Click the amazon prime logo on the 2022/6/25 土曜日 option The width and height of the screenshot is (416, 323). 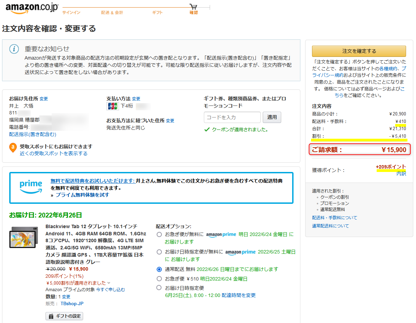click(x=240, y=252)
